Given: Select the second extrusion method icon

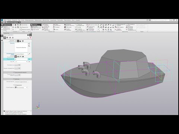Looking at the screenshot, I should click(x=18, y=57).
